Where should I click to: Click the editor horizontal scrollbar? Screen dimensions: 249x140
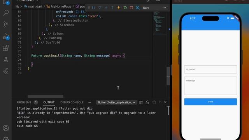point(46,96)
